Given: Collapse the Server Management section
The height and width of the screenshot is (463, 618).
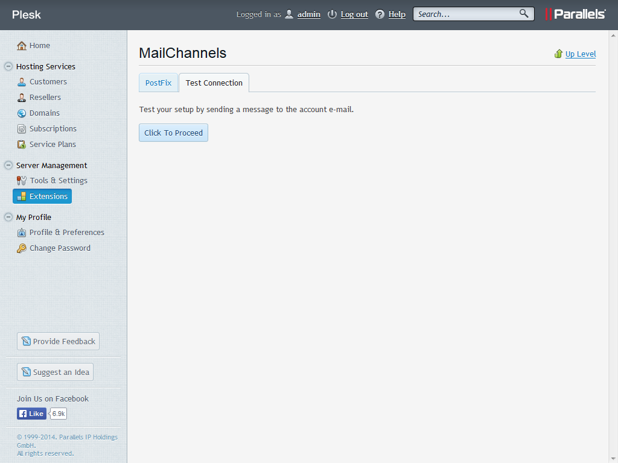Looking at the screenshot, I should point(8,165).
